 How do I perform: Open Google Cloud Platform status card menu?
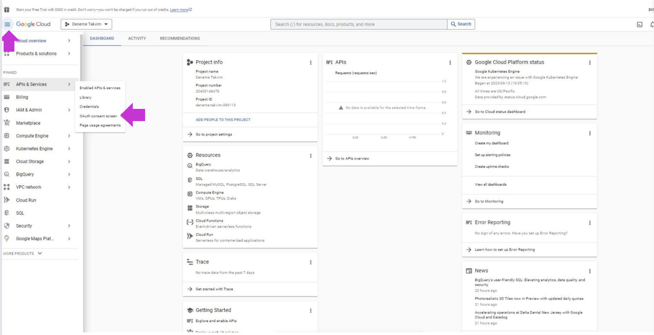(x=590, y=63)
